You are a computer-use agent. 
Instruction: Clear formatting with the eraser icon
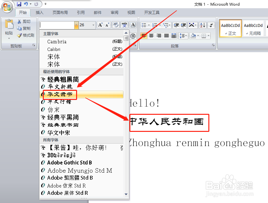115,25
